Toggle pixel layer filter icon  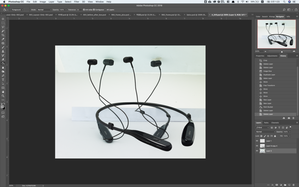[x=272, y=128]
